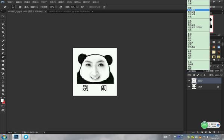Image resolution: width=224 pixels, height=140 pixels.
Task: Select the Ellipse shape tool
Action: click(3, 86)
